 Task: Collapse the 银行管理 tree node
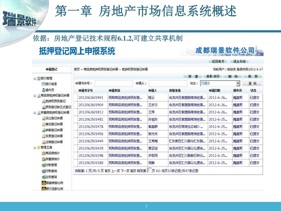point(35,79)
